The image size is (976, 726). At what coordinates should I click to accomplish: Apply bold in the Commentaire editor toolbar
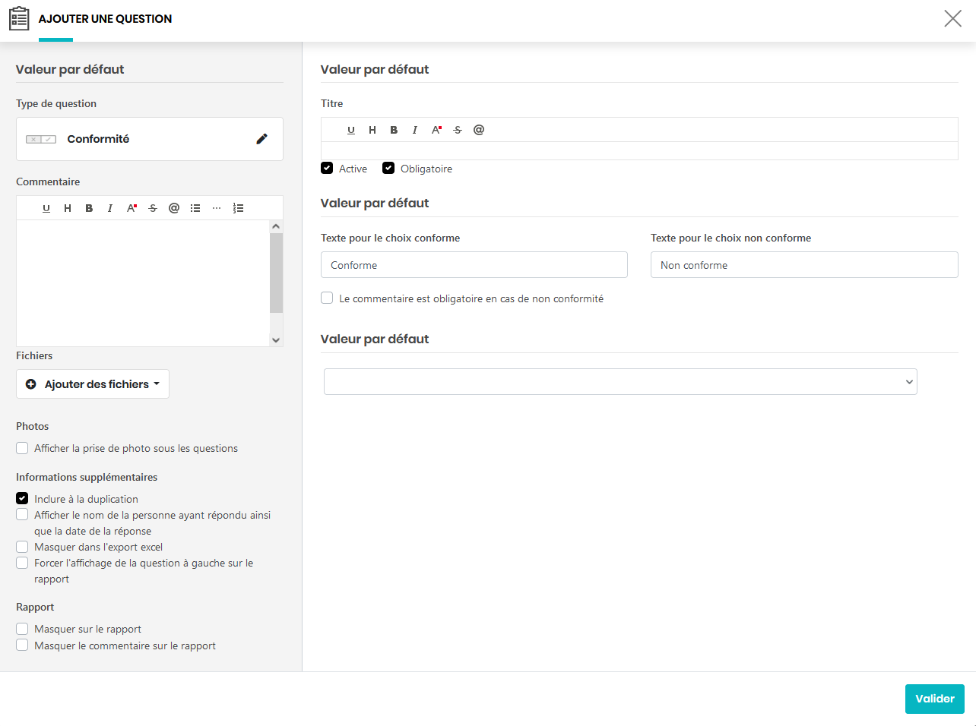click(89, 208)
